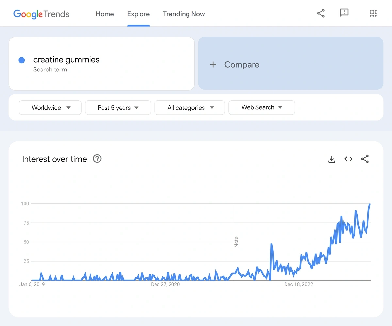This screenshot has height=326, width=392.
Task: Click the share icon in the header
Action: tap(321, 13)
